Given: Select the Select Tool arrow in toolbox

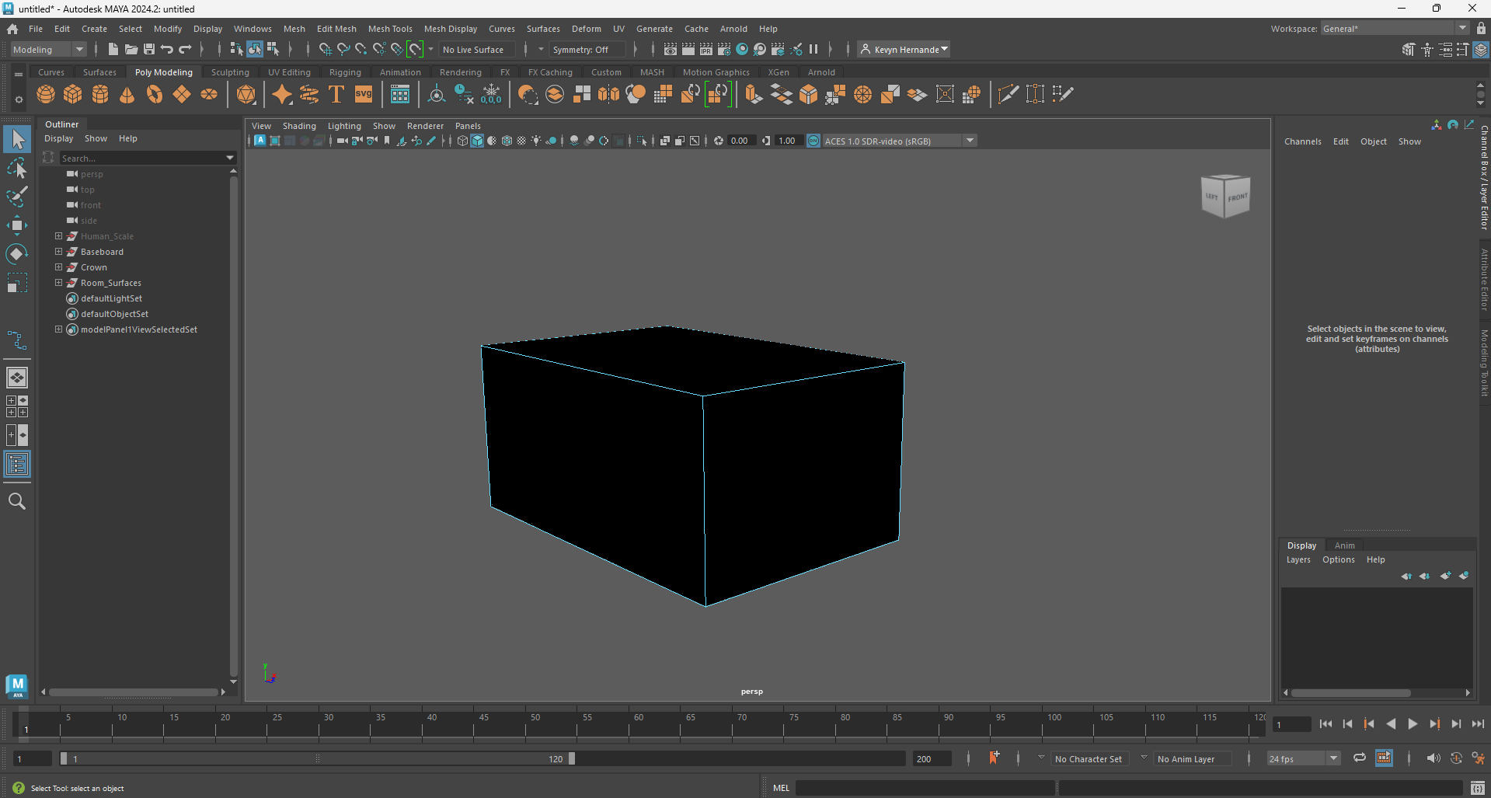Looking at the screenshot, I should [x=17, y=140].
